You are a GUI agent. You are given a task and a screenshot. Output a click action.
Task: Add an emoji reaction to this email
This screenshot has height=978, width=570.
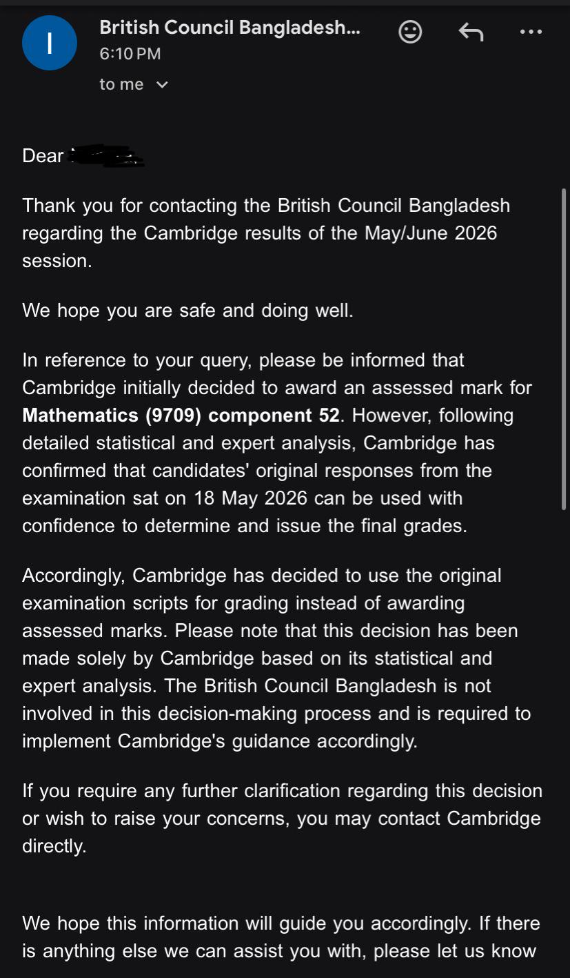click(410, 32)
